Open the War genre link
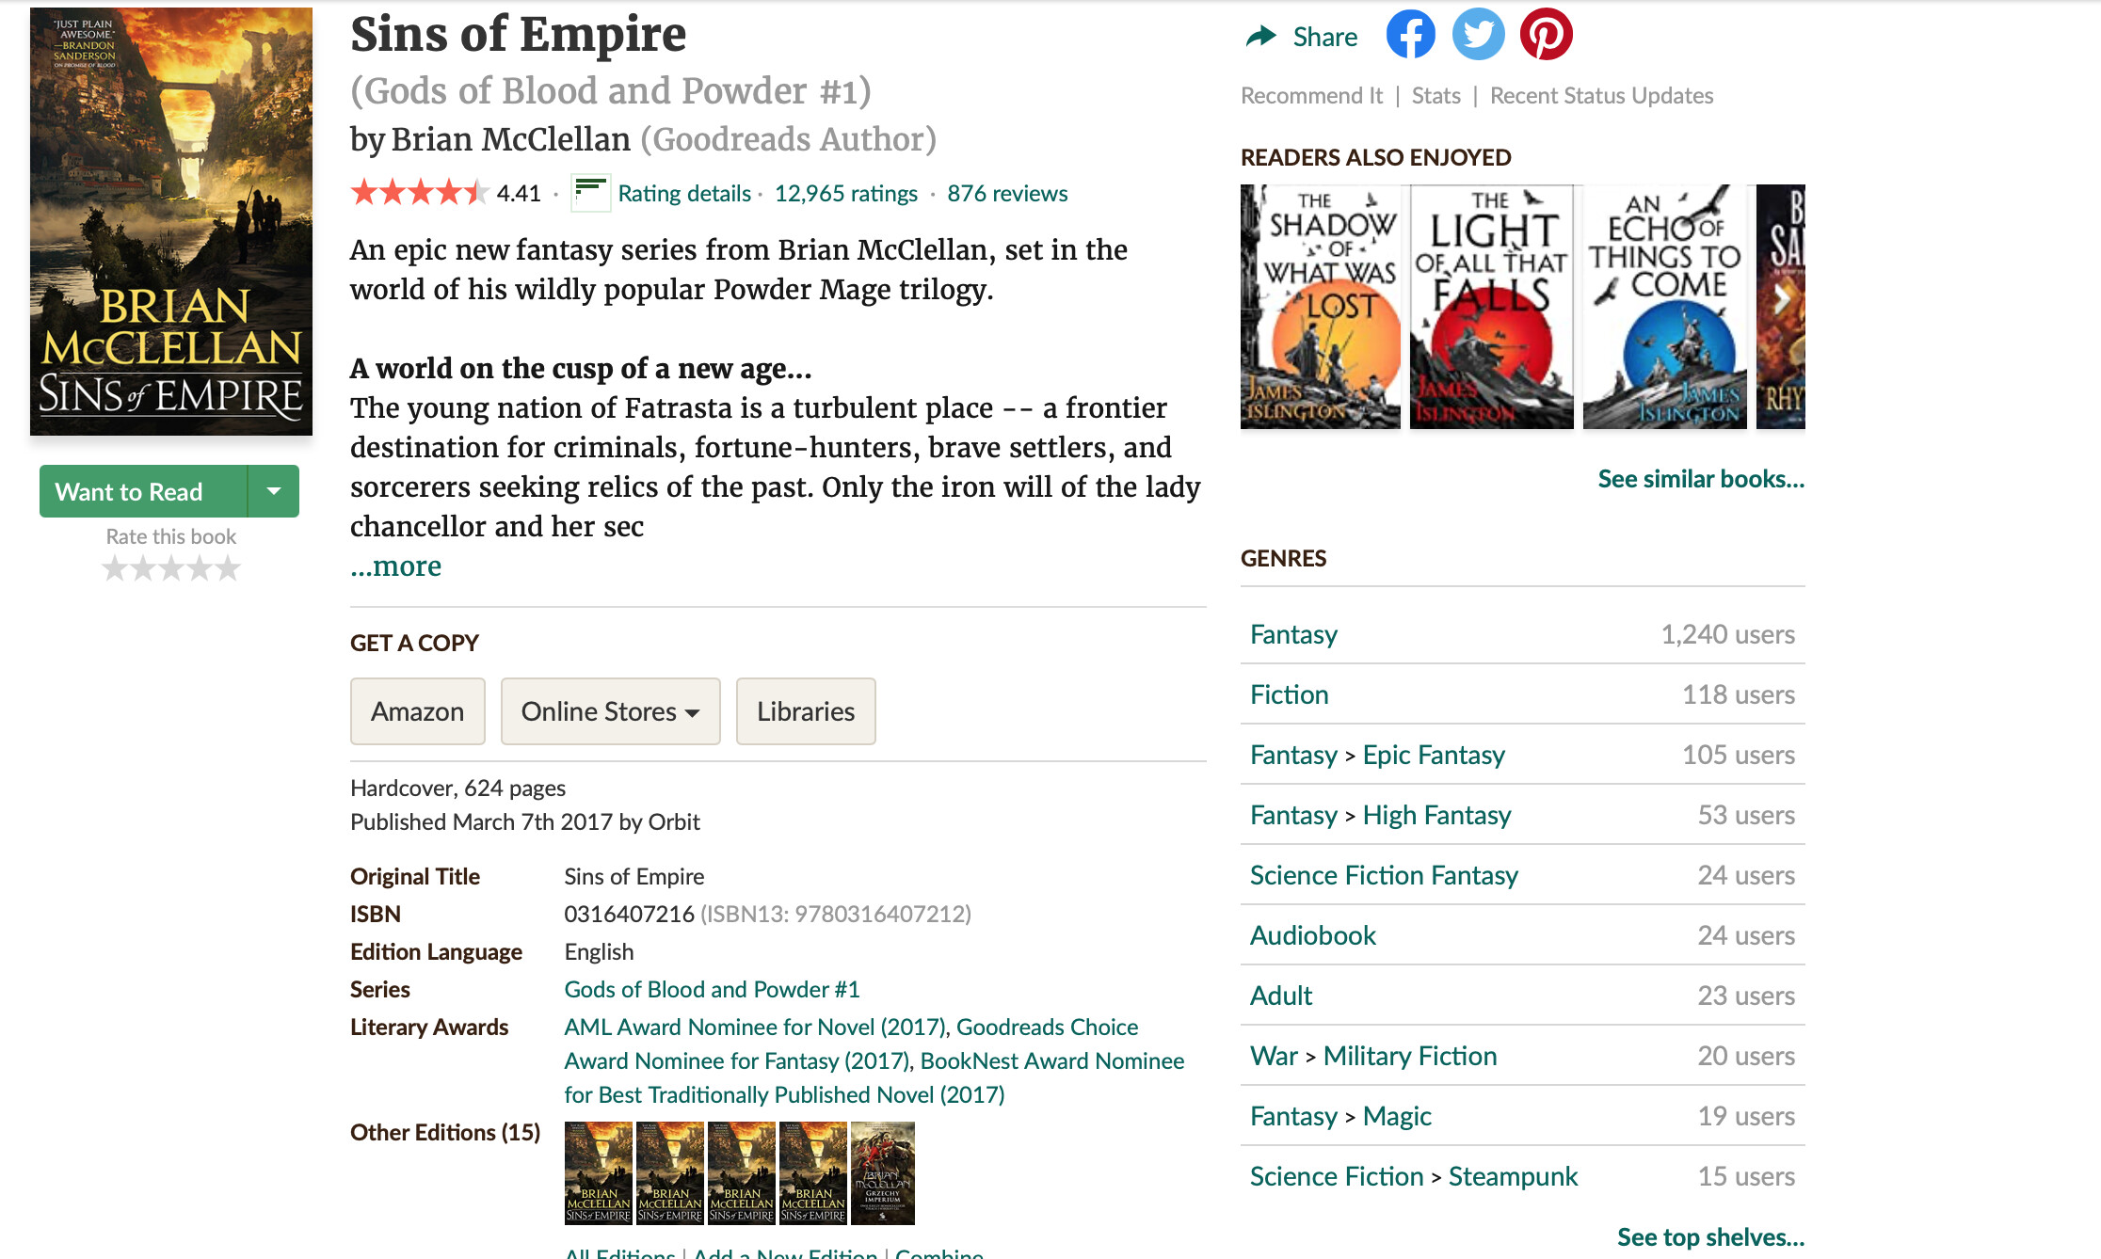 pyautogui.click(x=1274, y=1056)
